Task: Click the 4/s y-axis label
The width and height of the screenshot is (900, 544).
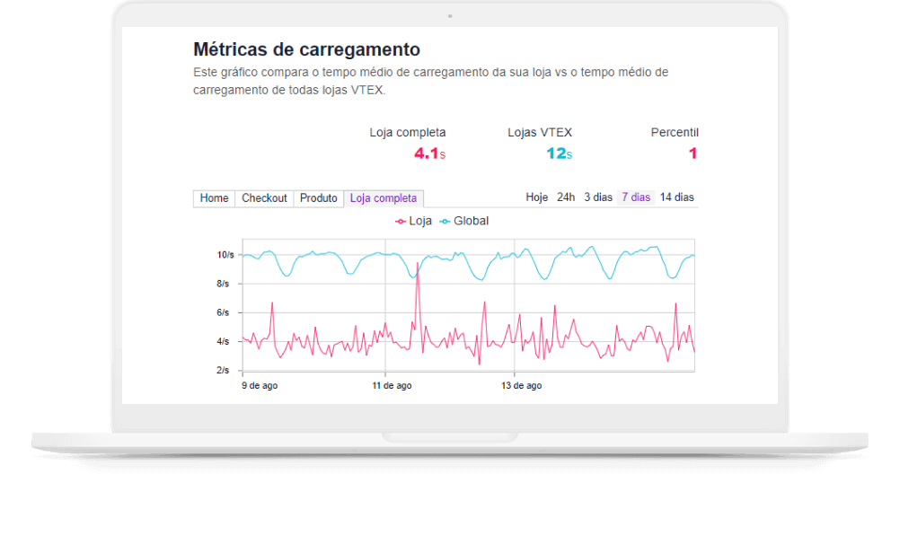Action: [223, 341]
